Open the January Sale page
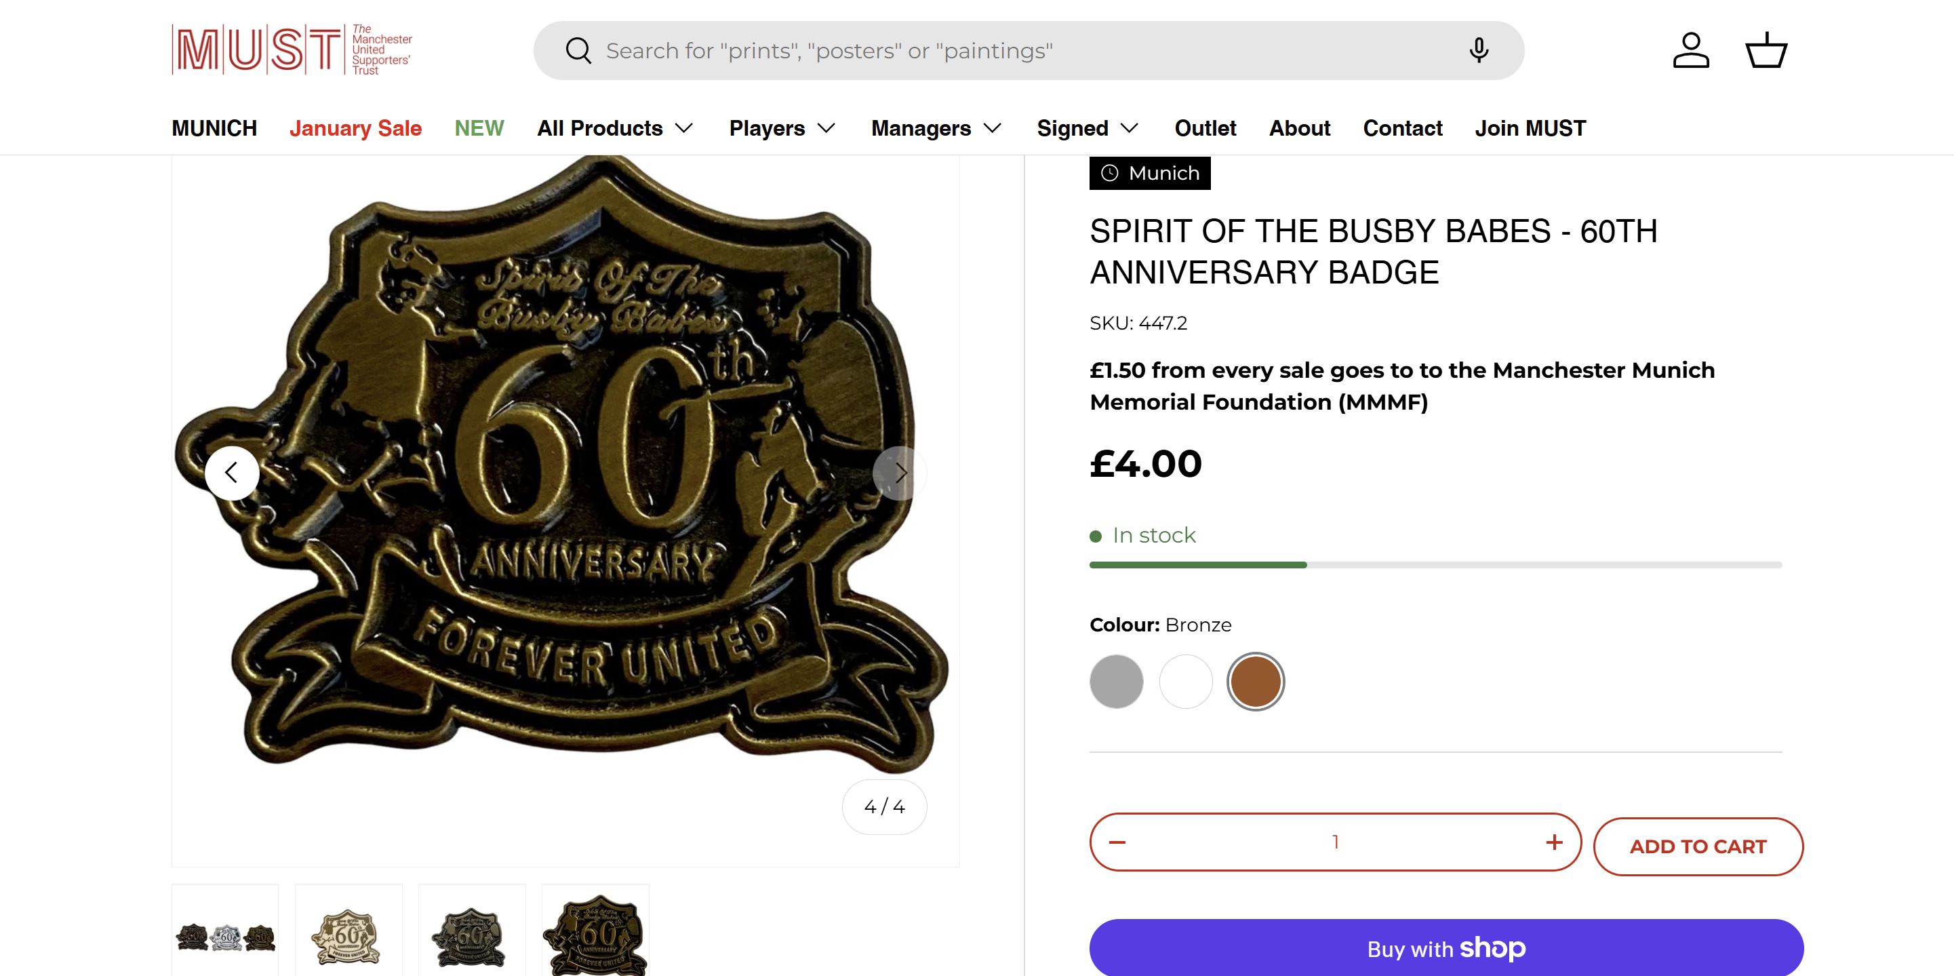 click(x=355, y=128)
